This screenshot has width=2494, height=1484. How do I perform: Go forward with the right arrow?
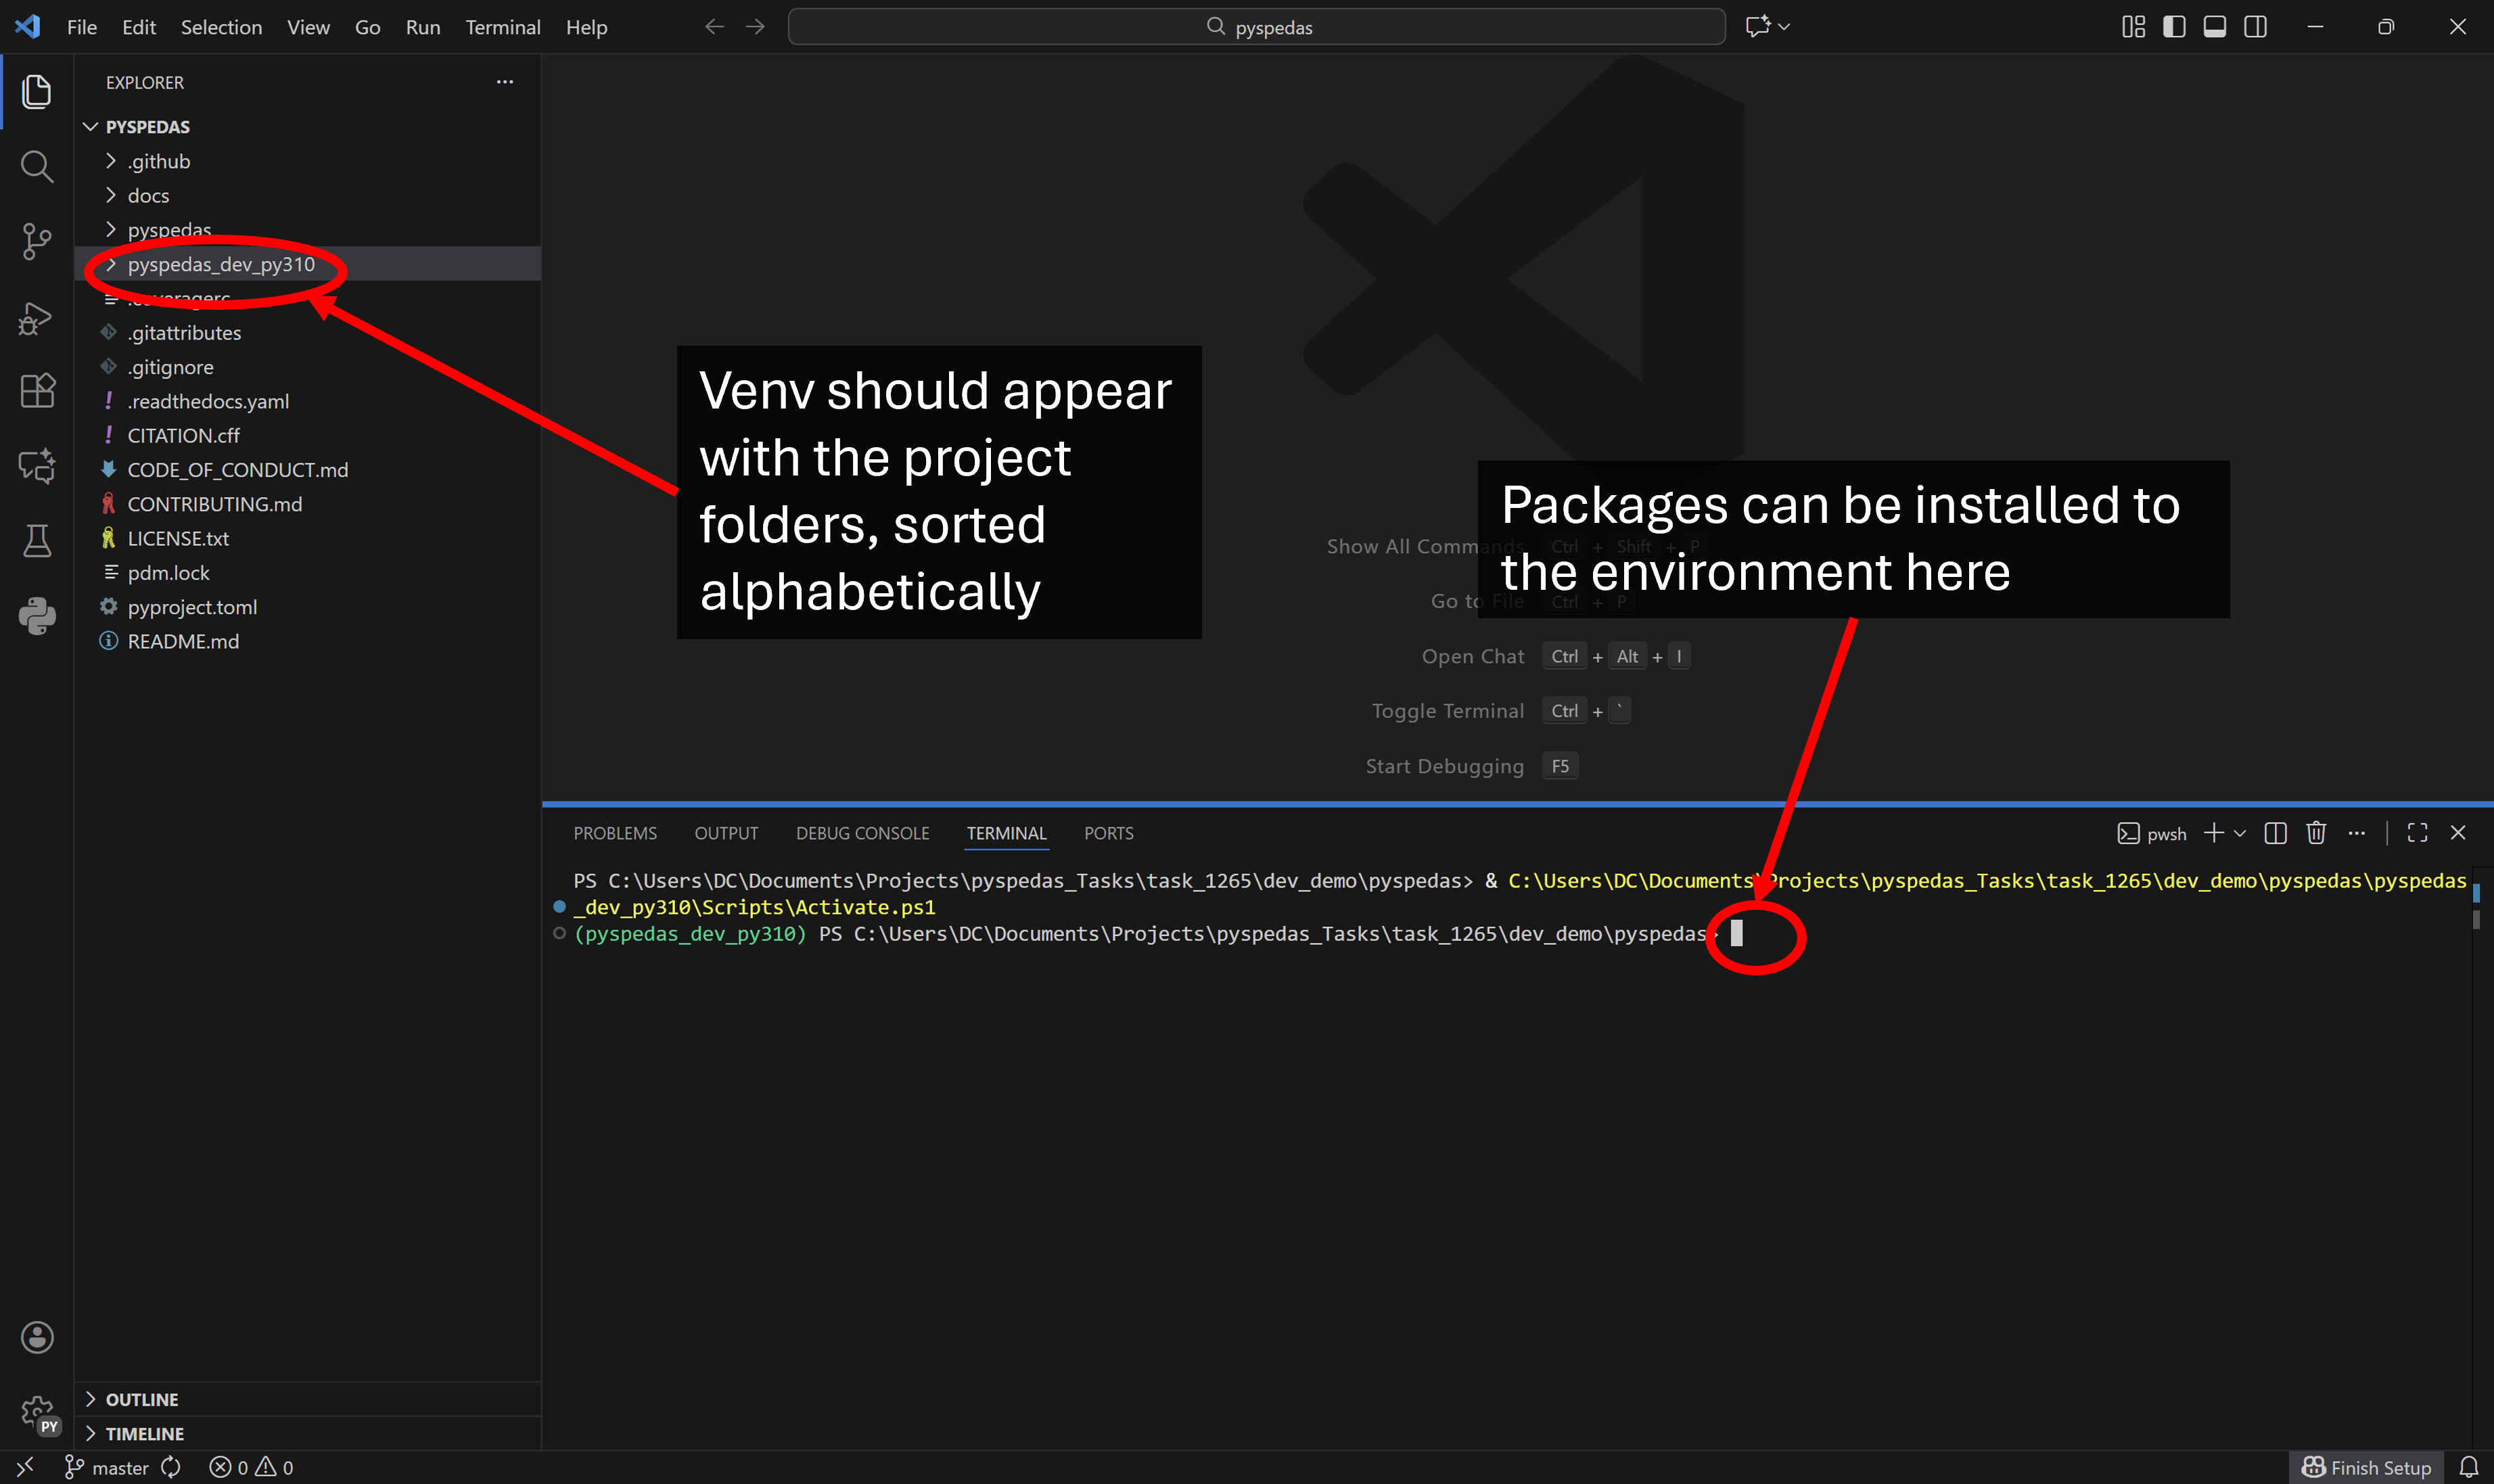coord(755,27)
